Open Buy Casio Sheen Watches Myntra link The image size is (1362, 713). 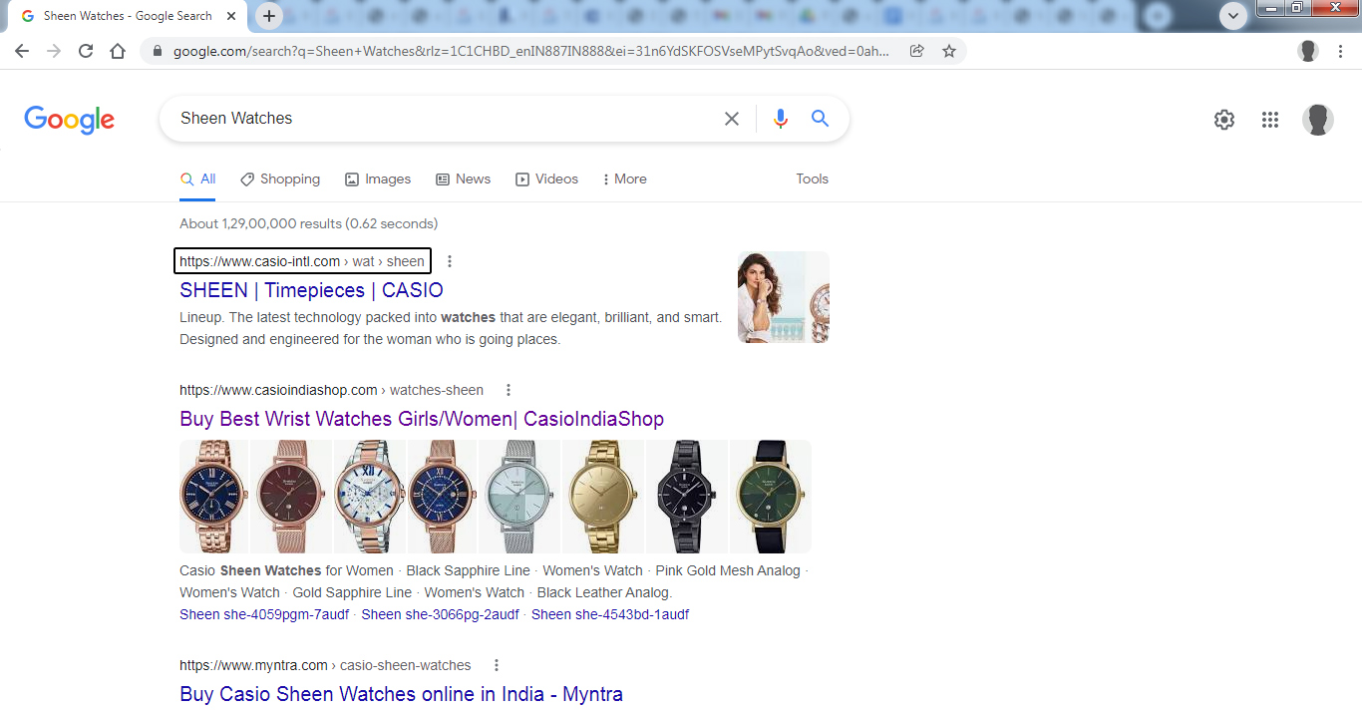401,694
